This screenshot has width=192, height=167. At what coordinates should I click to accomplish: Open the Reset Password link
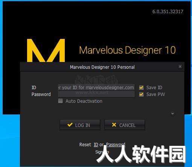[x=116, y=145]
